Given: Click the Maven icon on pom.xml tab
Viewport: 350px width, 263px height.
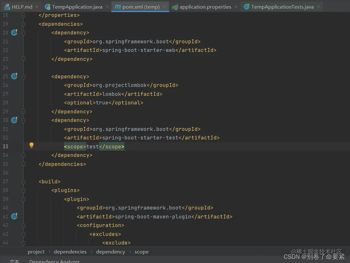Looking at the screenshot, I should point(117,7).
